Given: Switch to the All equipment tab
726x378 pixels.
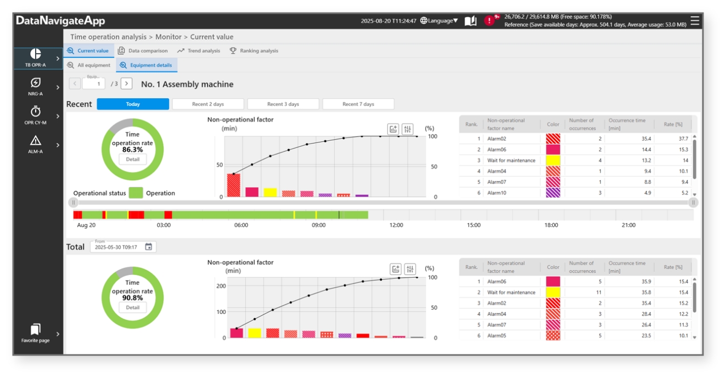Looking at the screenshot, I should click(x=89, y=65).
